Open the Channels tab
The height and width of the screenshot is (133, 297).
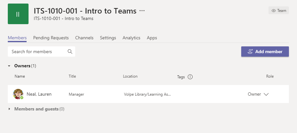[x=84, y=38]
